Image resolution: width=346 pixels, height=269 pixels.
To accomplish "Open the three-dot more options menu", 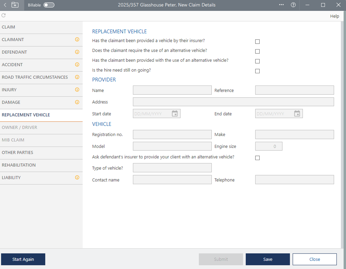I will 281,5.
